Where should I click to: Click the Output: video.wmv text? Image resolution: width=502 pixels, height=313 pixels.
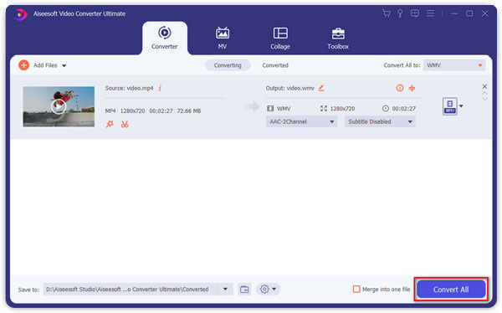click(290, 88)
